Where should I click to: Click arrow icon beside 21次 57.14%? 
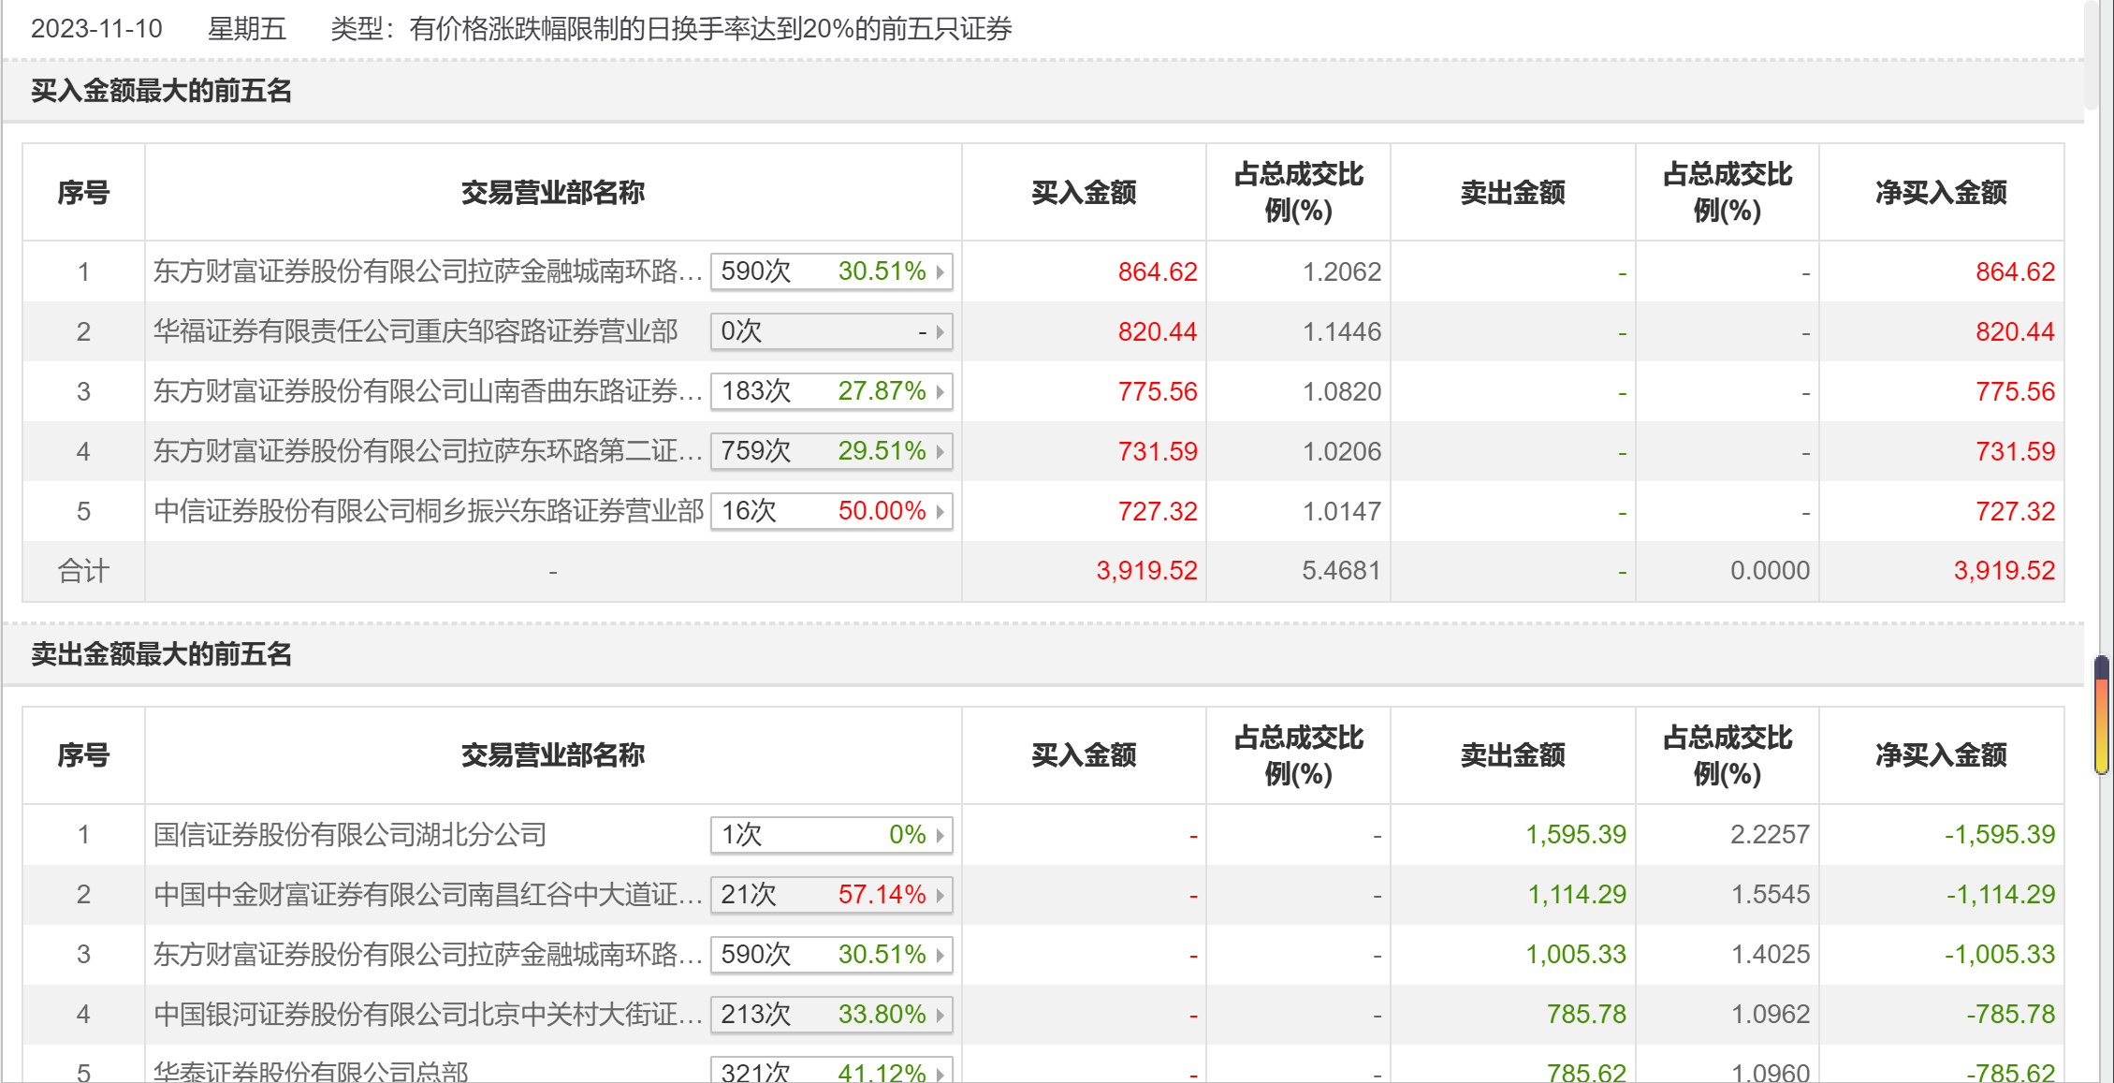pyautogui.click(x=940, y=895)
